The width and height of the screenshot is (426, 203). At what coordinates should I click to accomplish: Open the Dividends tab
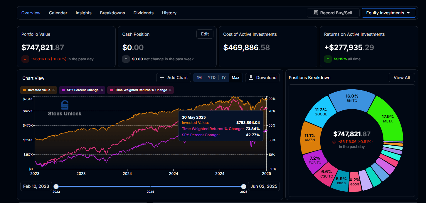point(144,13)
